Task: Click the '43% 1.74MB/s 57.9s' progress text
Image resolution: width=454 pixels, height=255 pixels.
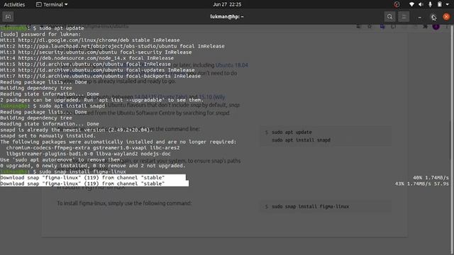Action: (x=422, y=184)
